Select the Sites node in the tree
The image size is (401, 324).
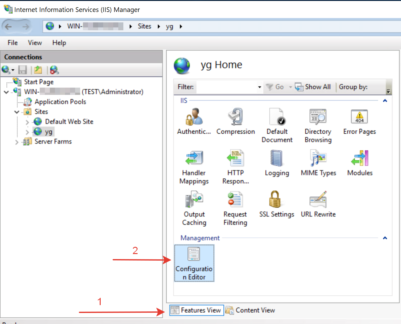(x=41, y=112)
